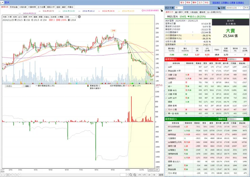Click the 買賣超 column header in the buy table
Screen dimensions: 250x177
pos(199,63)
